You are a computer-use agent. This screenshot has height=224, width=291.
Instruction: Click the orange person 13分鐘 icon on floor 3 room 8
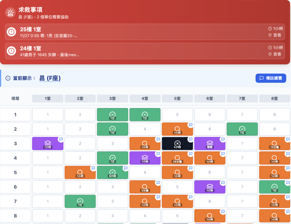tap(275, 143)
